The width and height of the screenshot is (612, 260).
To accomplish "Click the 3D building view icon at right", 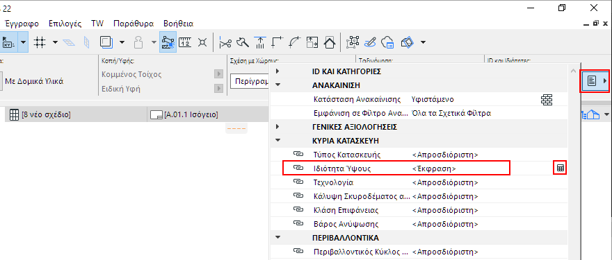I will click(x=591, y=114).
